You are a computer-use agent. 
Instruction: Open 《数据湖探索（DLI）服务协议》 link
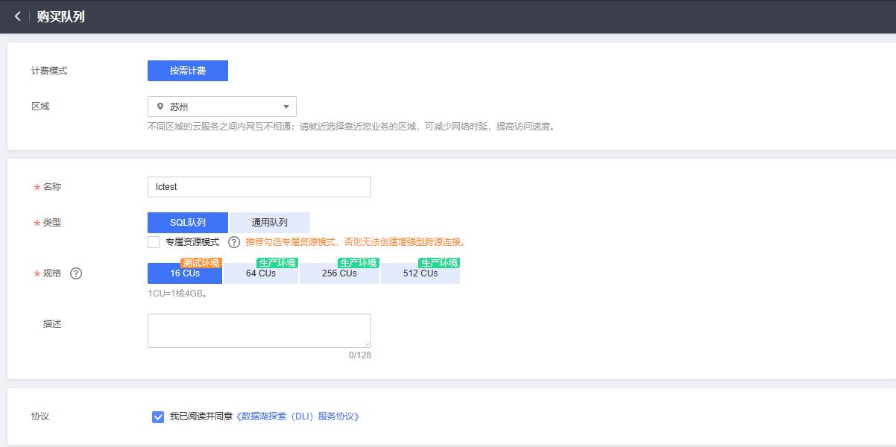coord(297,416)
